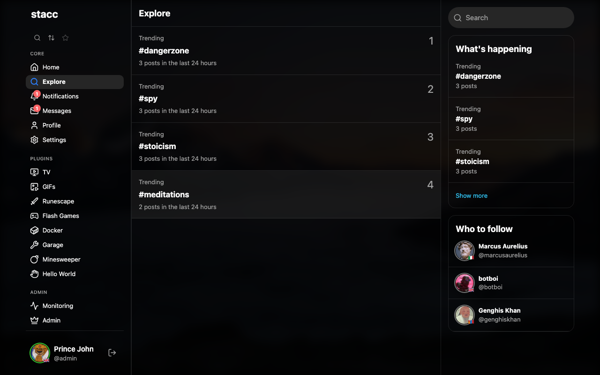Viewport: 600px width, 375px height.
Task: Open the Monitoring admin panel
Action: [x=57, y=306]
